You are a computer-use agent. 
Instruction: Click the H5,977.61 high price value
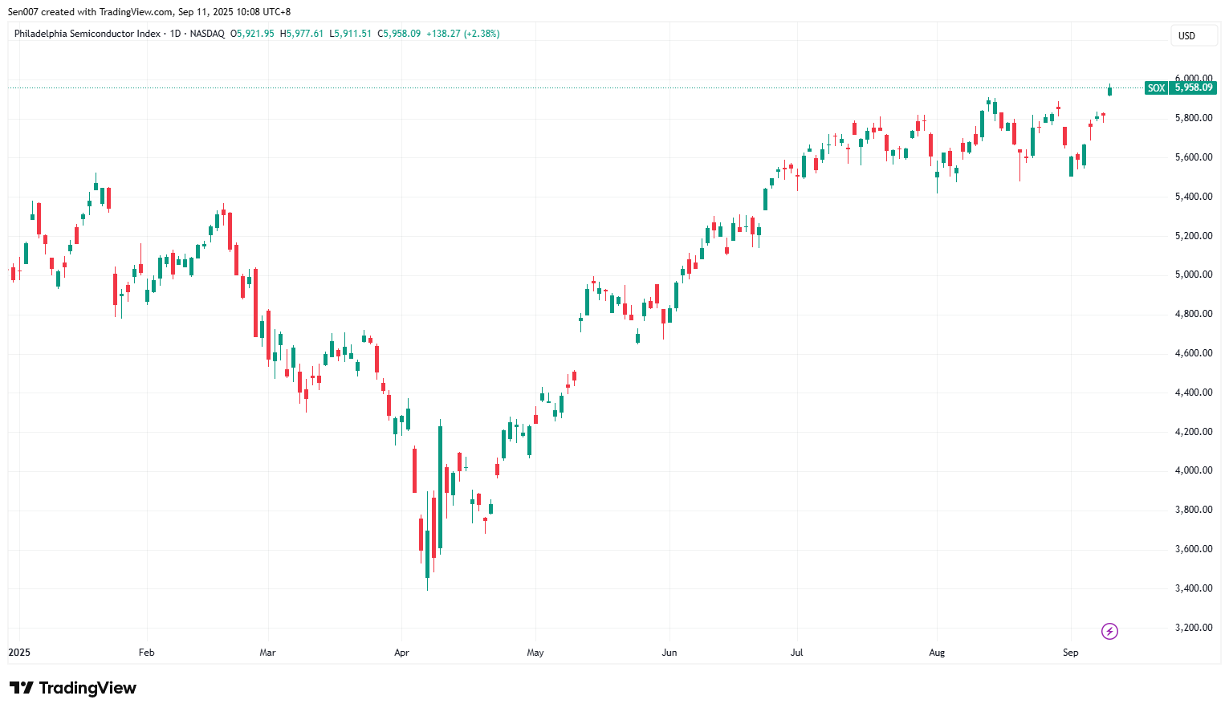(301, 34)
